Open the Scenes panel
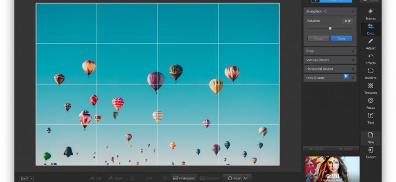The image size is (396, 182). point(371,14)
